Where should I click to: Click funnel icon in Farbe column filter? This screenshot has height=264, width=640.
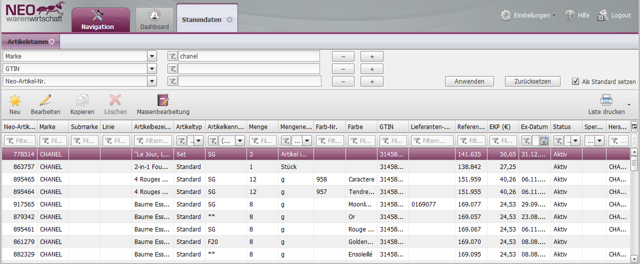coord(355,141)
